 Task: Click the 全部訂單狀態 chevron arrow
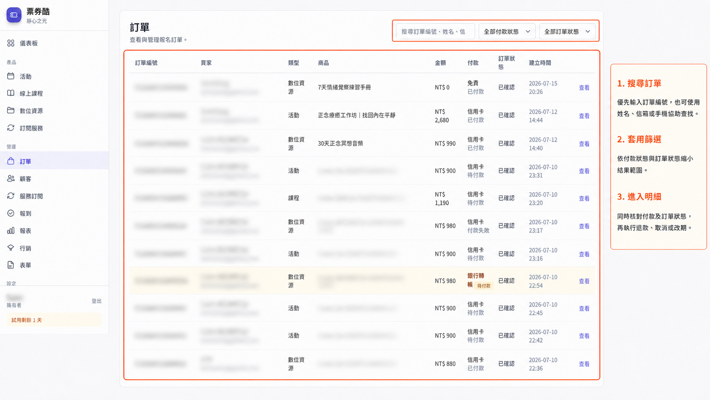pos(588,31)
